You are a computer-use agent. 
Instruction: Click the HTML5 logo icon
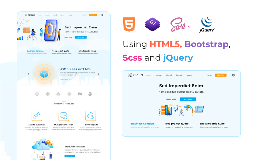[129, 25]
